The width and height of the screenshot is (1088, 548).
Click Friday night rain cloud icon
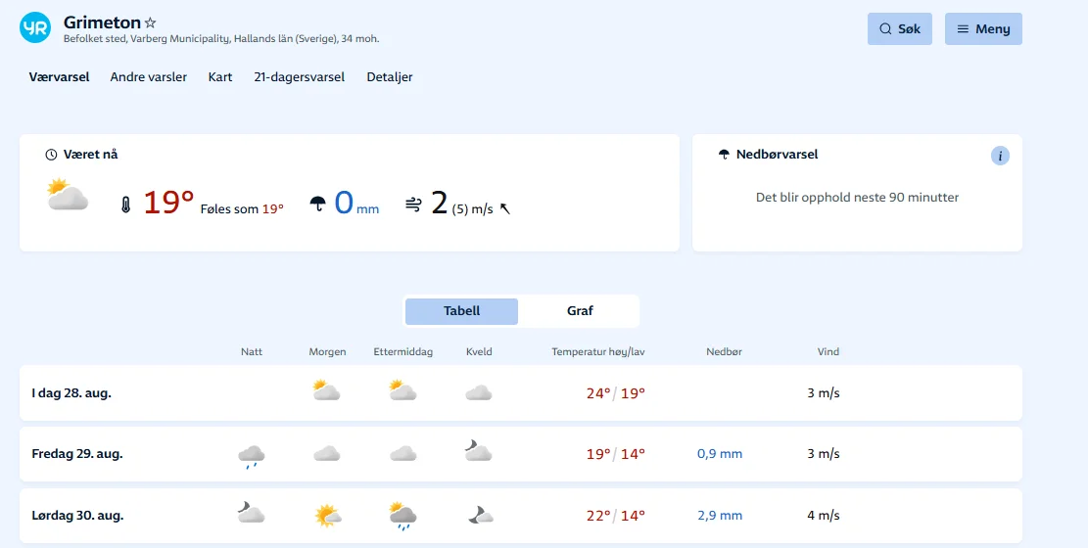click(x=252, y=455)
